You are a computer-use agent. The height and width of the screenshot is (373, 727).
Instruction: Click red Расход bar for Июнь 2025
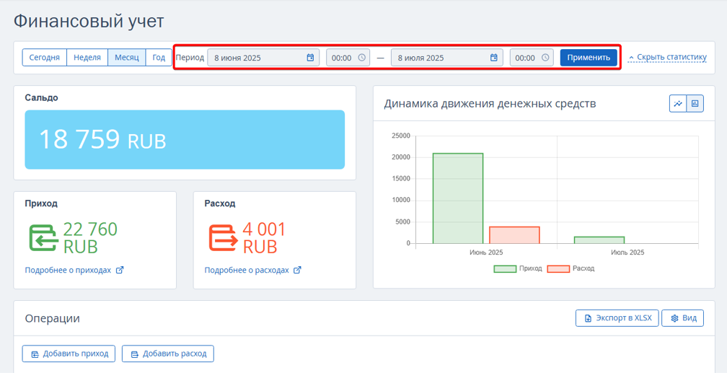[515, 234]
